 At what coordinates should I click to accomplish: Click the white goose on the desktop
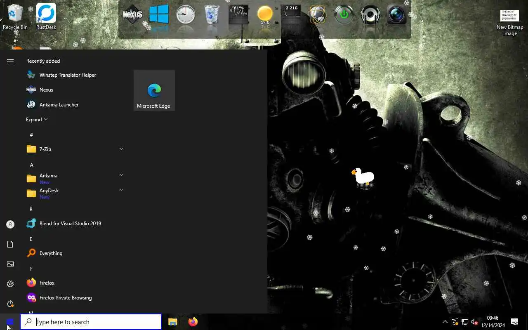pos(363,178)
